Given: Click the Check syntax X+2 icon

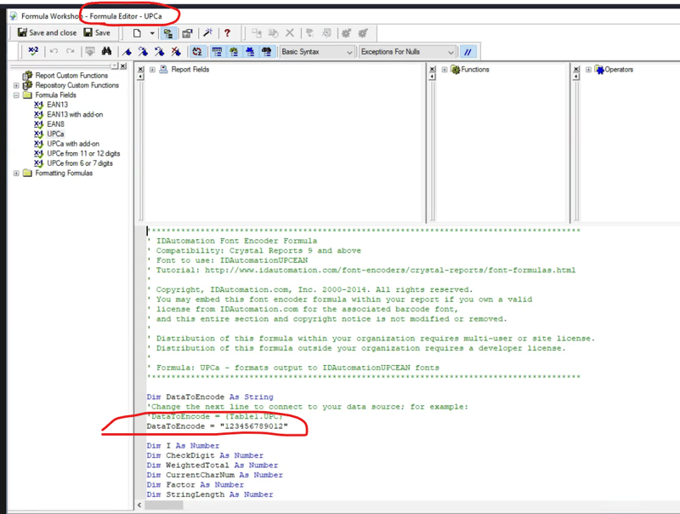Looking at the screenshot, I should 32,52.
